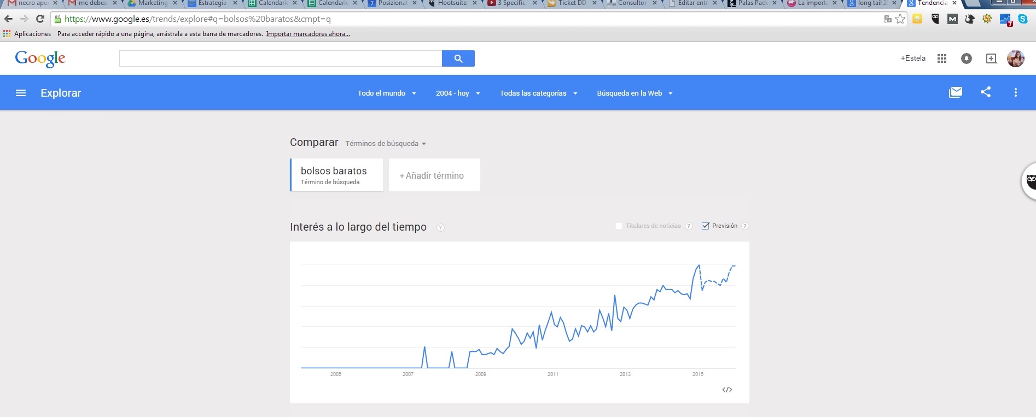
Task: Open Google notifications bell
Action: (x=966, y=58)
